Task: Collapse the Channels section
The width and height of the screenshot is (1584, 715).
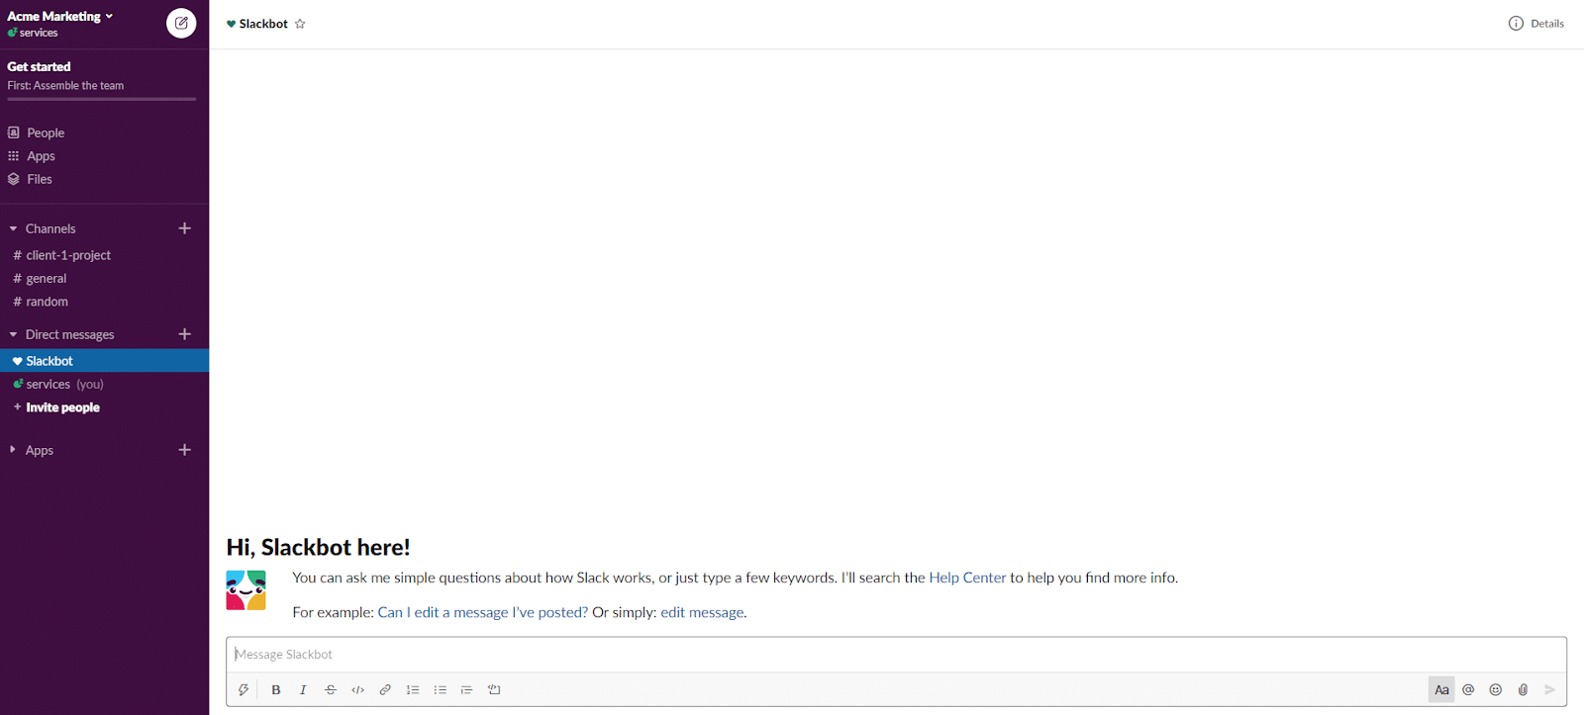Action: (14, 228)
